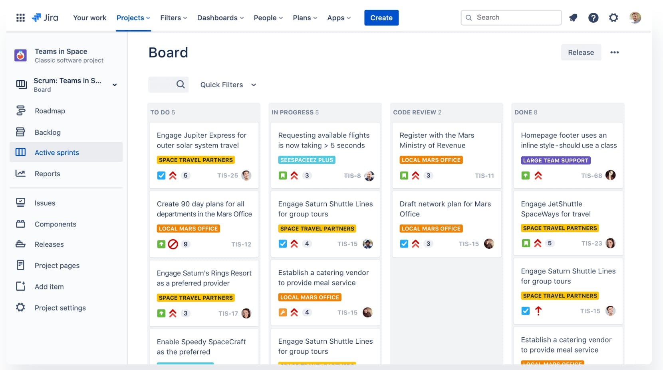Open the Roadmap sidebar icon

point(20,110)
